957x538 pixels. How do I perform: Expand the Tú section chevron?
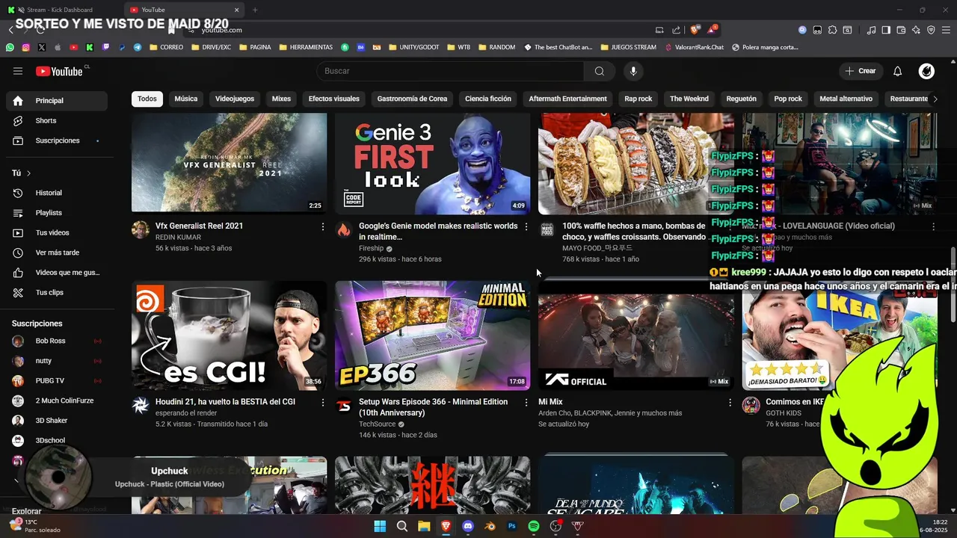28,173
